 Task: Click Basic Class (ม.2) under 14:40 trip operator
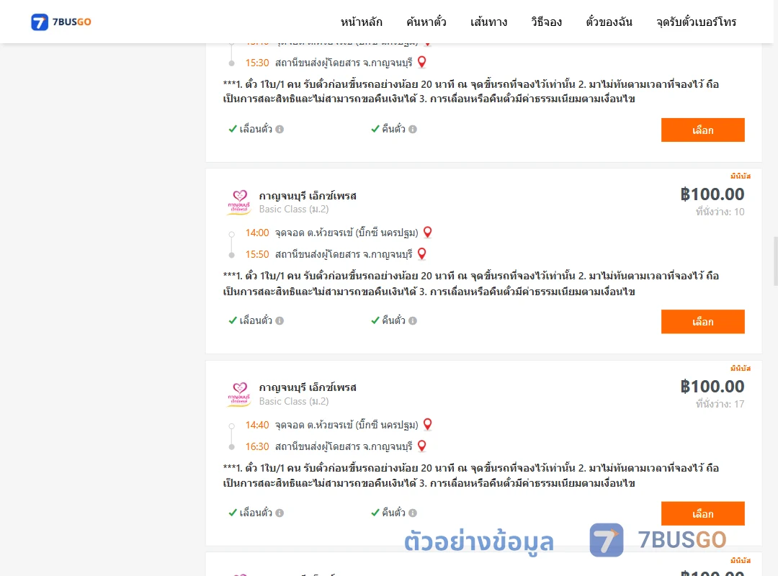click(294, 401)
